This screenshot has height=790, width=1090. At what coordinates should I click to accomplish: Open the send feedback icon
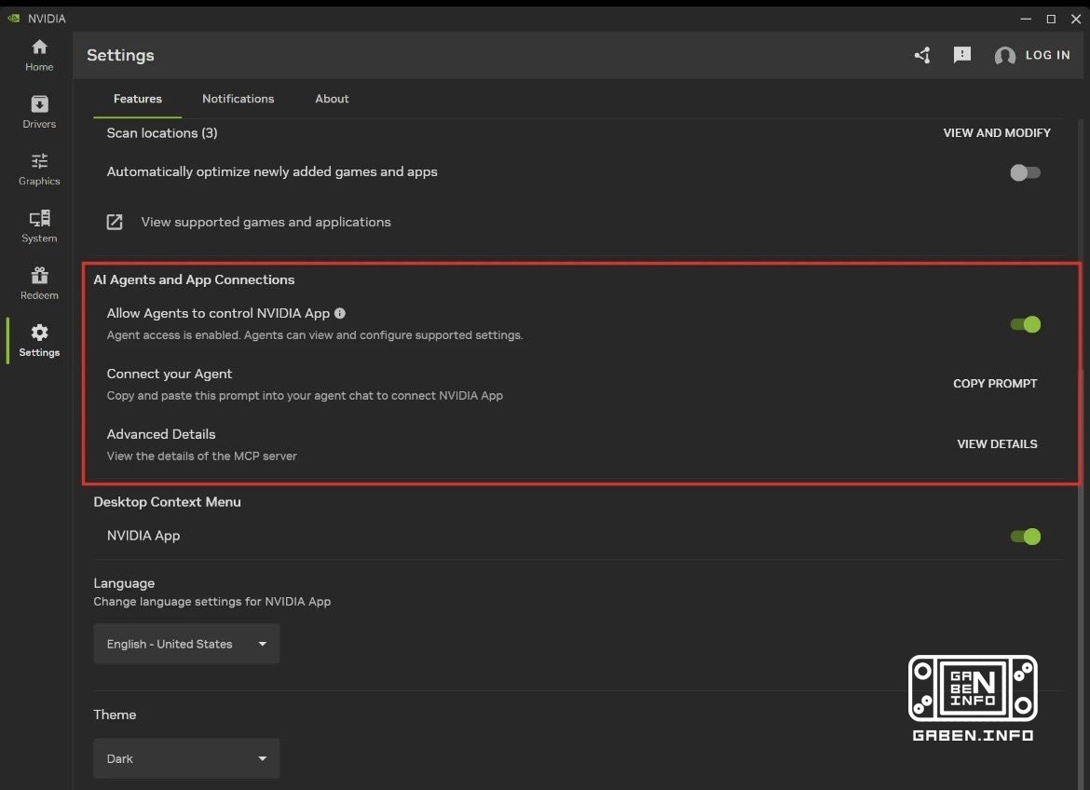tap(962, 55)
